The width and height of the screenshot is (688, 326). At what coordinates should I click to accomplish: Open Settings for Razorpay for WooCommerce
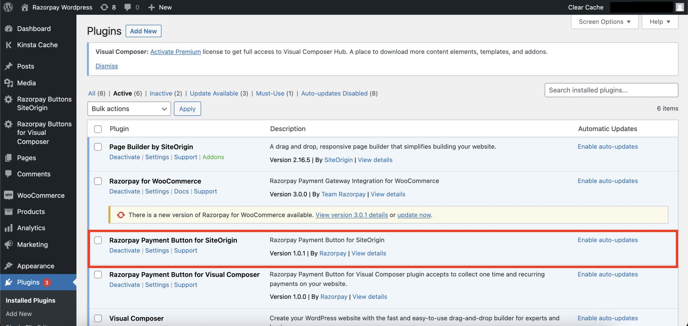pos(157,191)
